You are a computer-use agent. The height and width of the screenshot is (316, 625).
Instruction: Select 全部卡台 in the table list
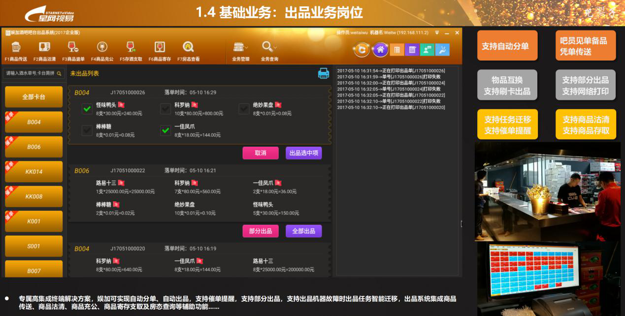tap(34, 97)
